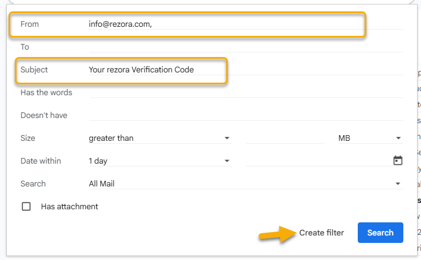Click the arrow beside greater than
This screenshot has width=421, height=260.
click(x=227, y=138)
